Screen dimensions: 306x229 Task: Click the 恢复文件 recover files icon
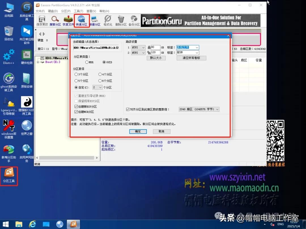(68, 21)
